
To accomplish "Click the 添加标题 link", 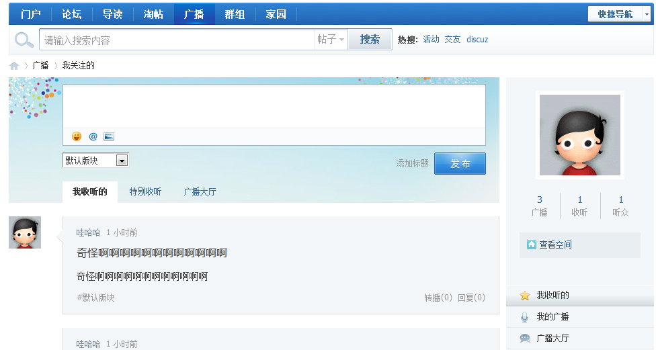I will pos(412,163).
